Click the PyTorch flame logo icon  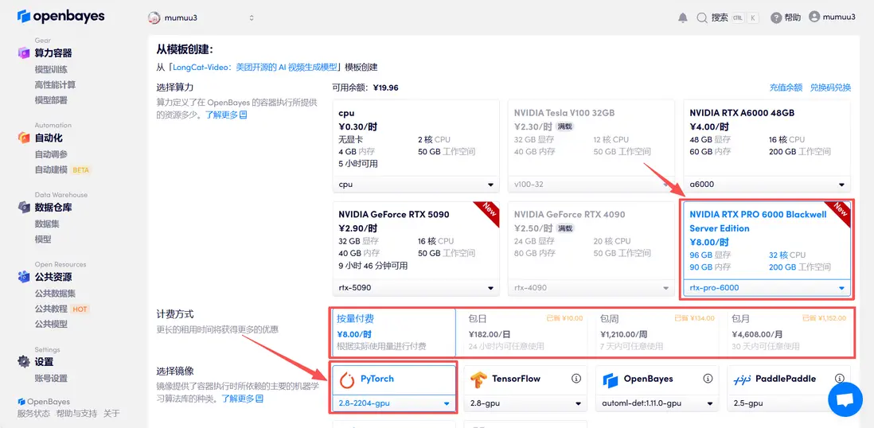tap(347, 379)
